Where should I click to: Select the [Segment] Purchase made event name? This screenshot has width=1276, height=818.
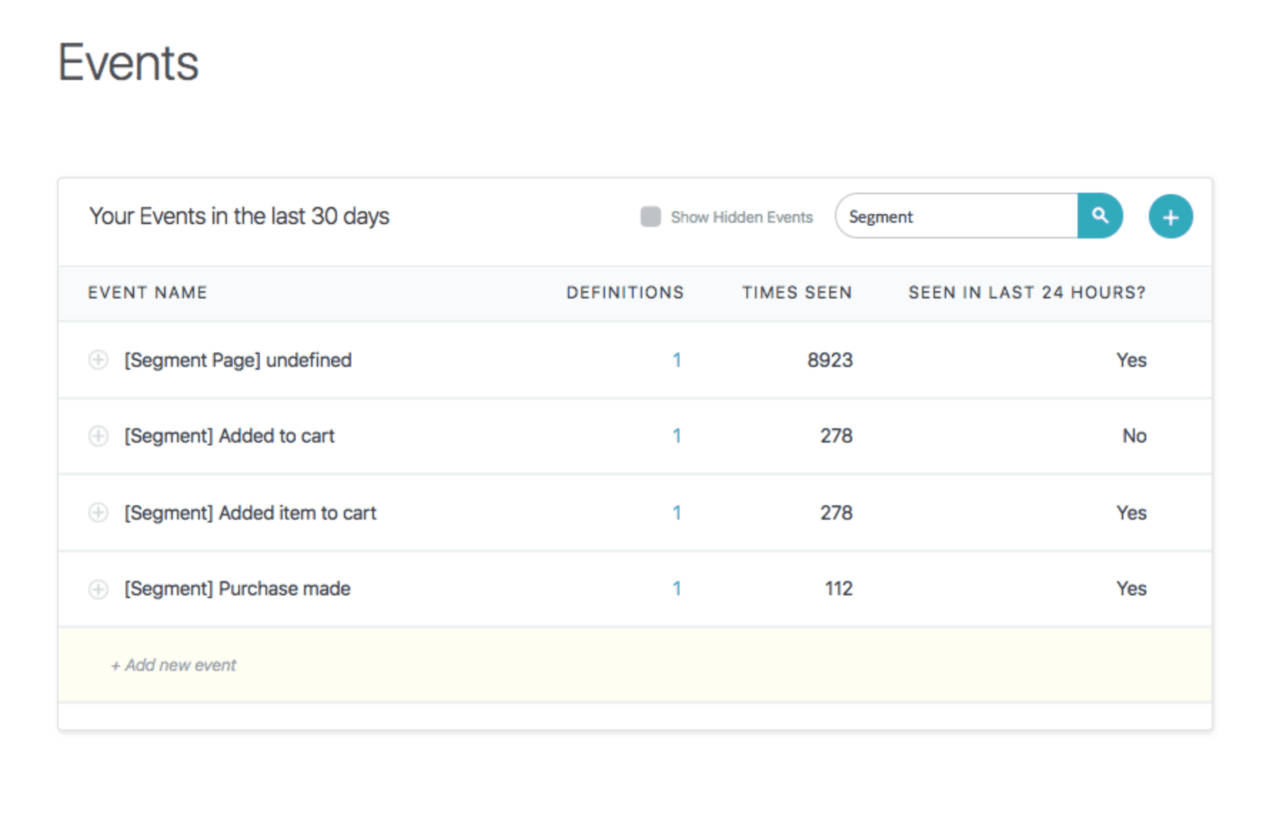tap(237, 589)
